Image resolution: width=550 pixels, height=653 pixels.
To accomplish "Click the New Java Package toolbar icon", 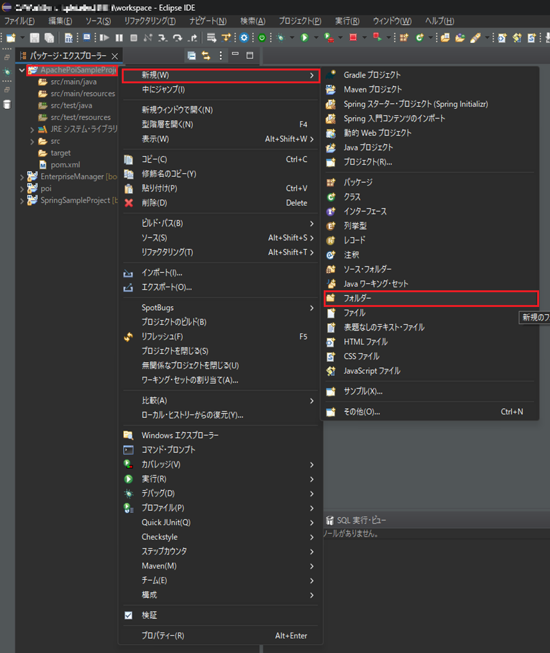I will [404, 38].
